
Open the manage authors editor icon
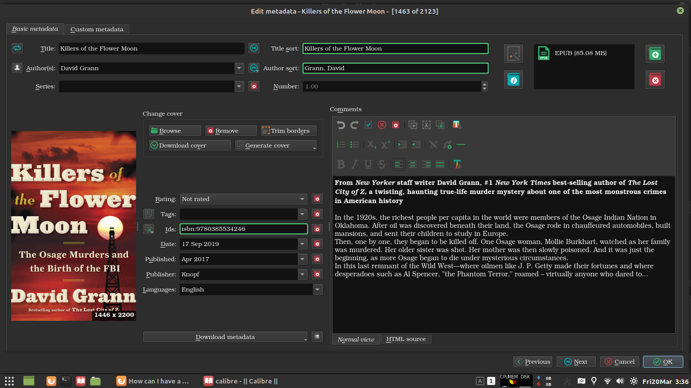coord(17,68)
